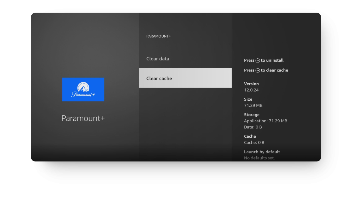Click the PARAMOUNT+ header label
Viewport: 352px width, 198px height.
(158, 36)
